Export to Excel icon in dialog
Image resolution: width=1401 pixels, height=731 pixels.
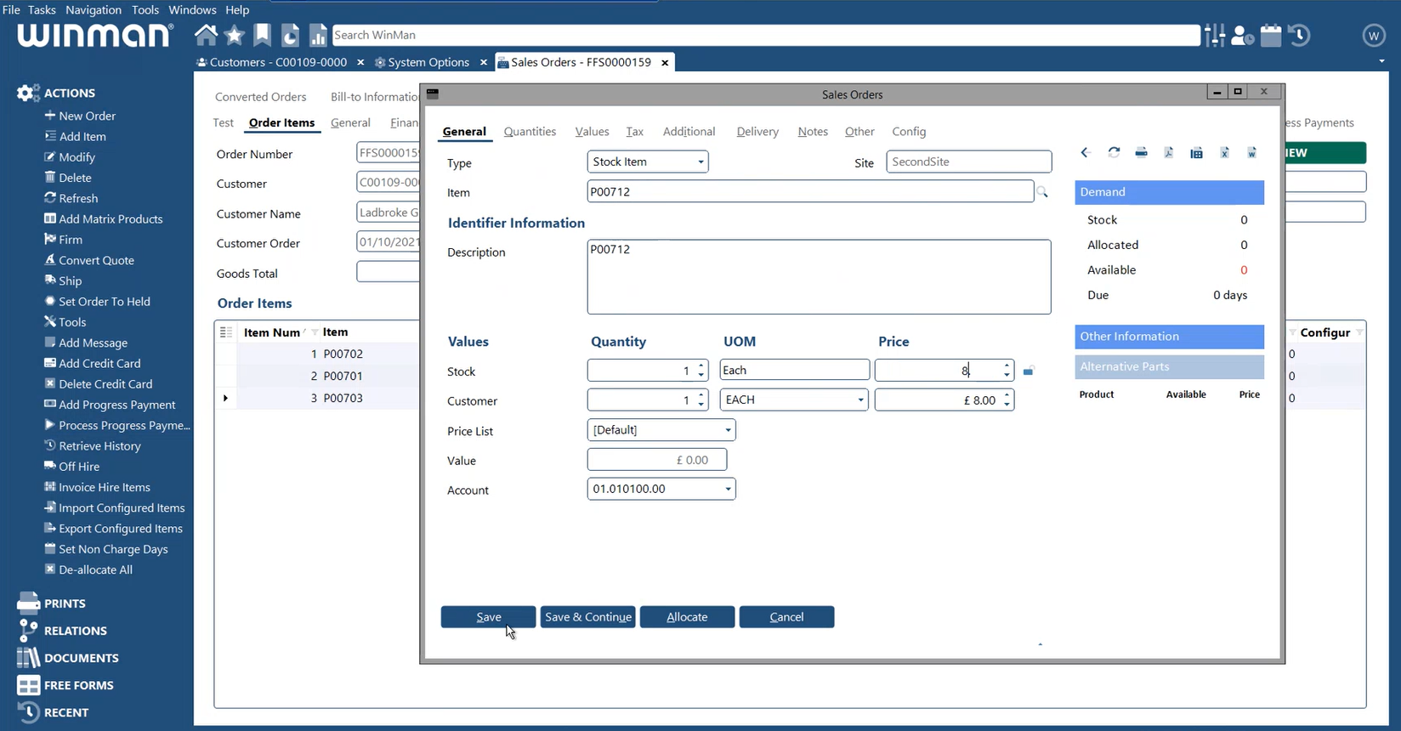[x=1224, y=153]
